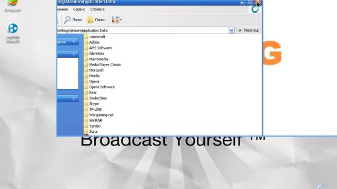
Task: Click the Macromedia folder name
Action: [x=98, y=59]
